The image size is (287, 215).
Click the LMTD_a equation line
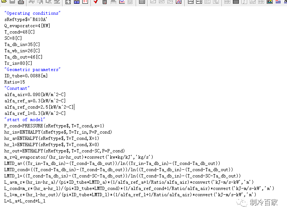[112, 163]
